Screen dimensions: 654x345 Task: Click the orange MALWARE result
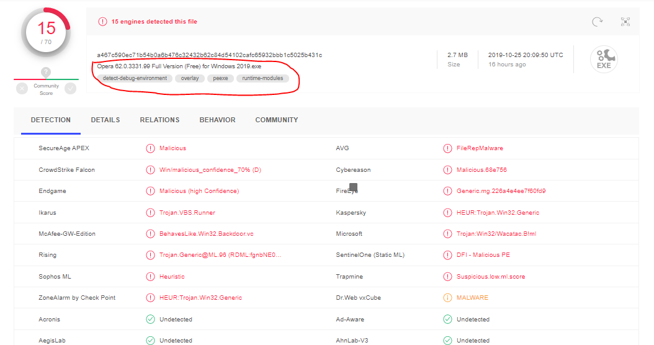tap(472, 297)
